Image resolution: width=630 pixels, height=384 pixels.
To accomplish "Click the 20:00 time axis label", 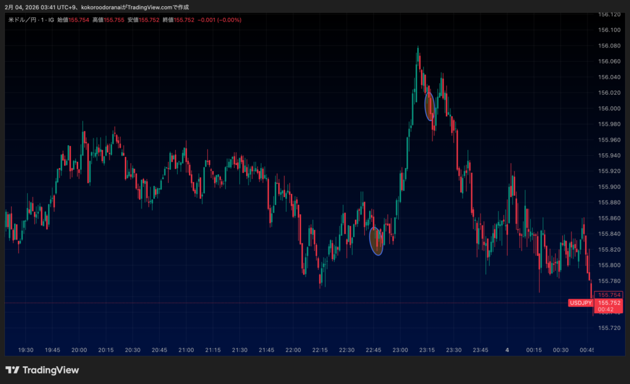I will pyautogui.click(x=79, y=350).
